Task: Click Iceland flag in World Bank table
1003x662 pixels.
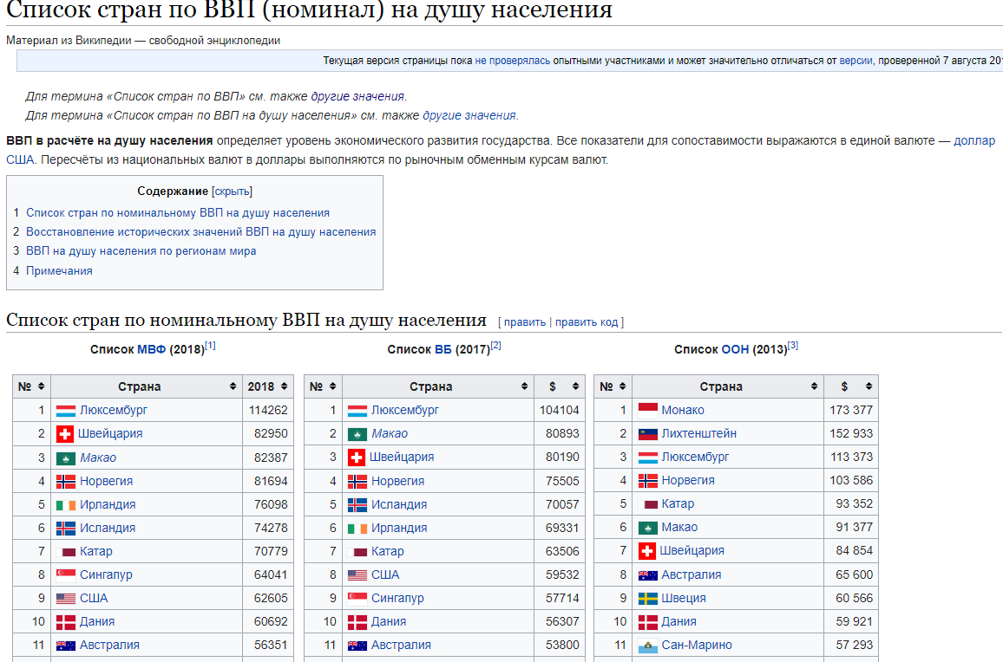Action: click(x=357, y=505)
